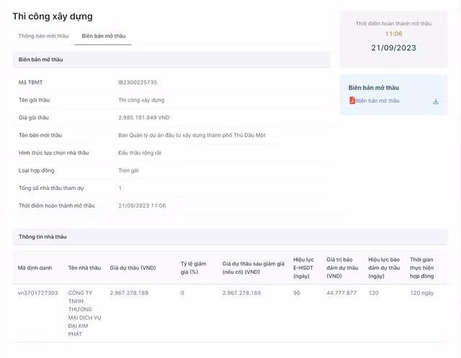Click the Thông tin nhà thầu section header
Image resolution: width=461 pixels, height=358 pixels.
42,237
